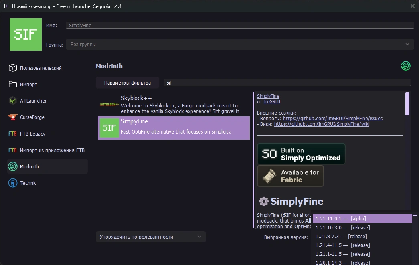The image size is (419, 265).
Task: Click the ImGRUI author link
Action: [271, 101]
